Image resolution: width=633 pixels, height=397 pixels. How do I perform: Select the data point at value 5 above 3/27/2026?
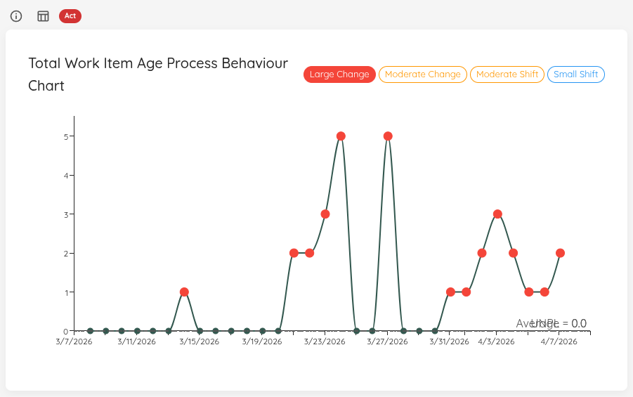(388, 136)
